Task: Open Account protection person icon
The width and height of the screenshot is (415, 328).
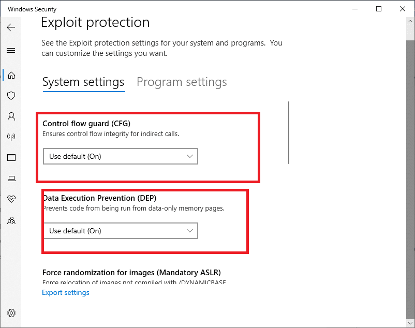Action: [x=11, y=116]
